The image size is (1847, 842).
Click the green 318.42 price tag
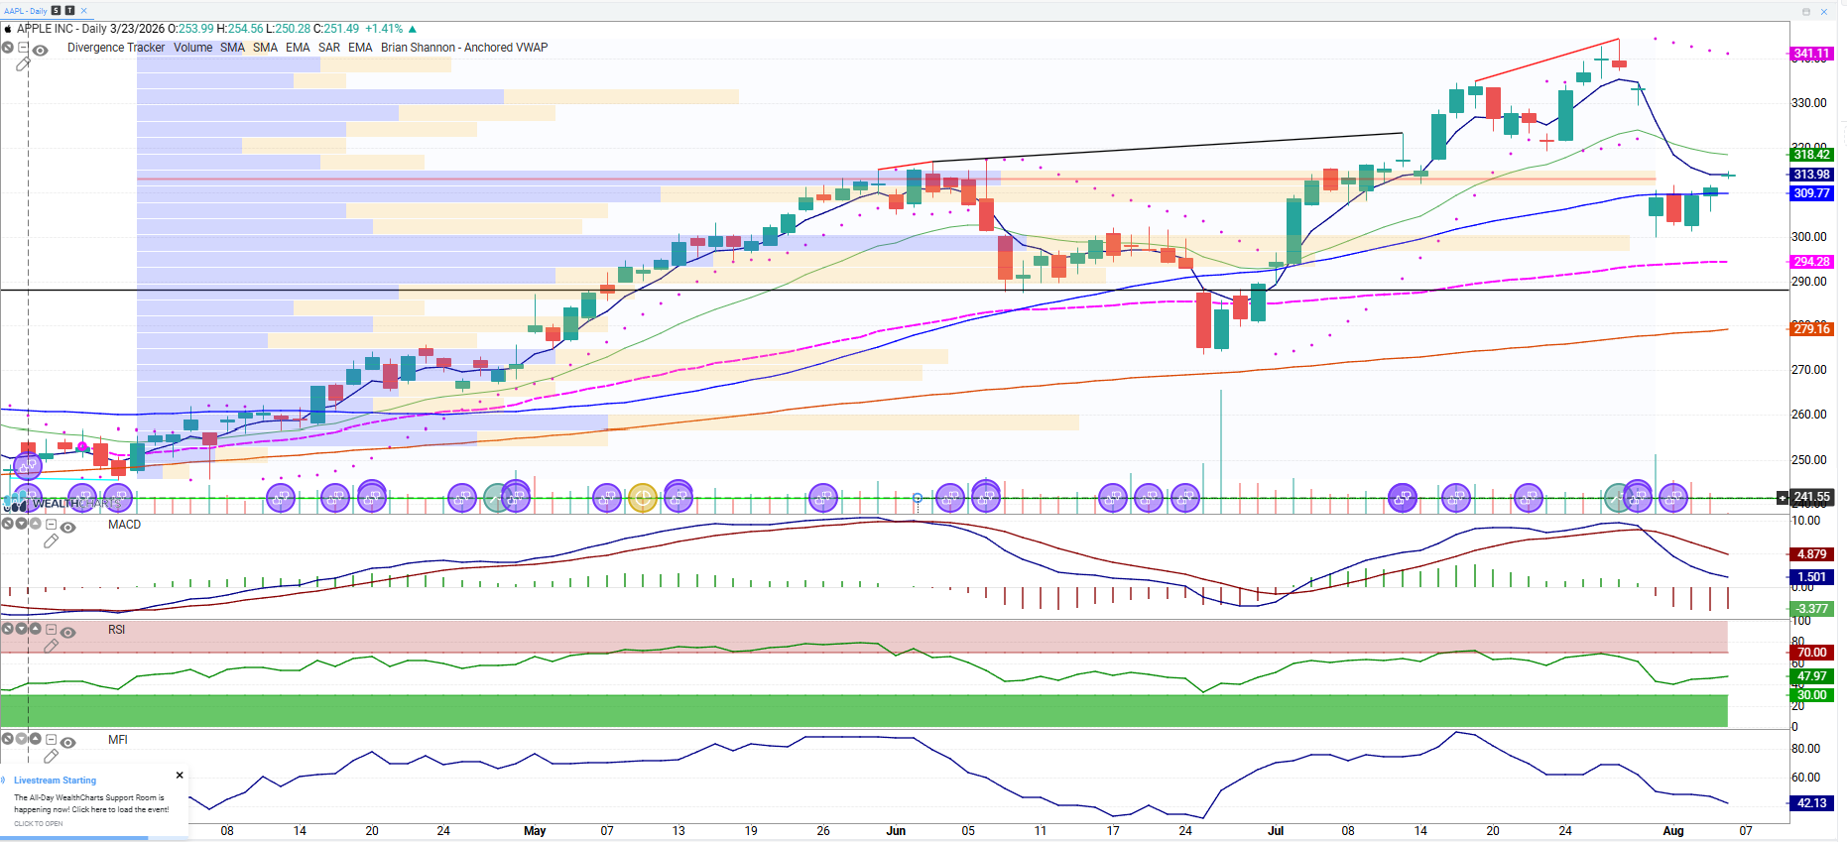tap(1811, 154)
